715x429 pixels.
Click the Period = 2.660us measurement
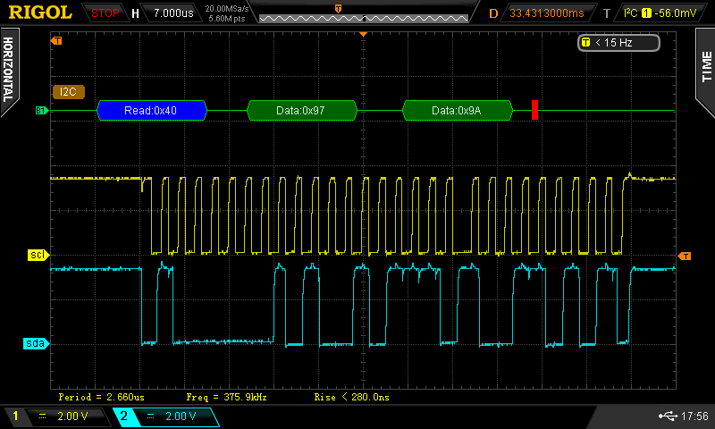(x=102, y=397)
